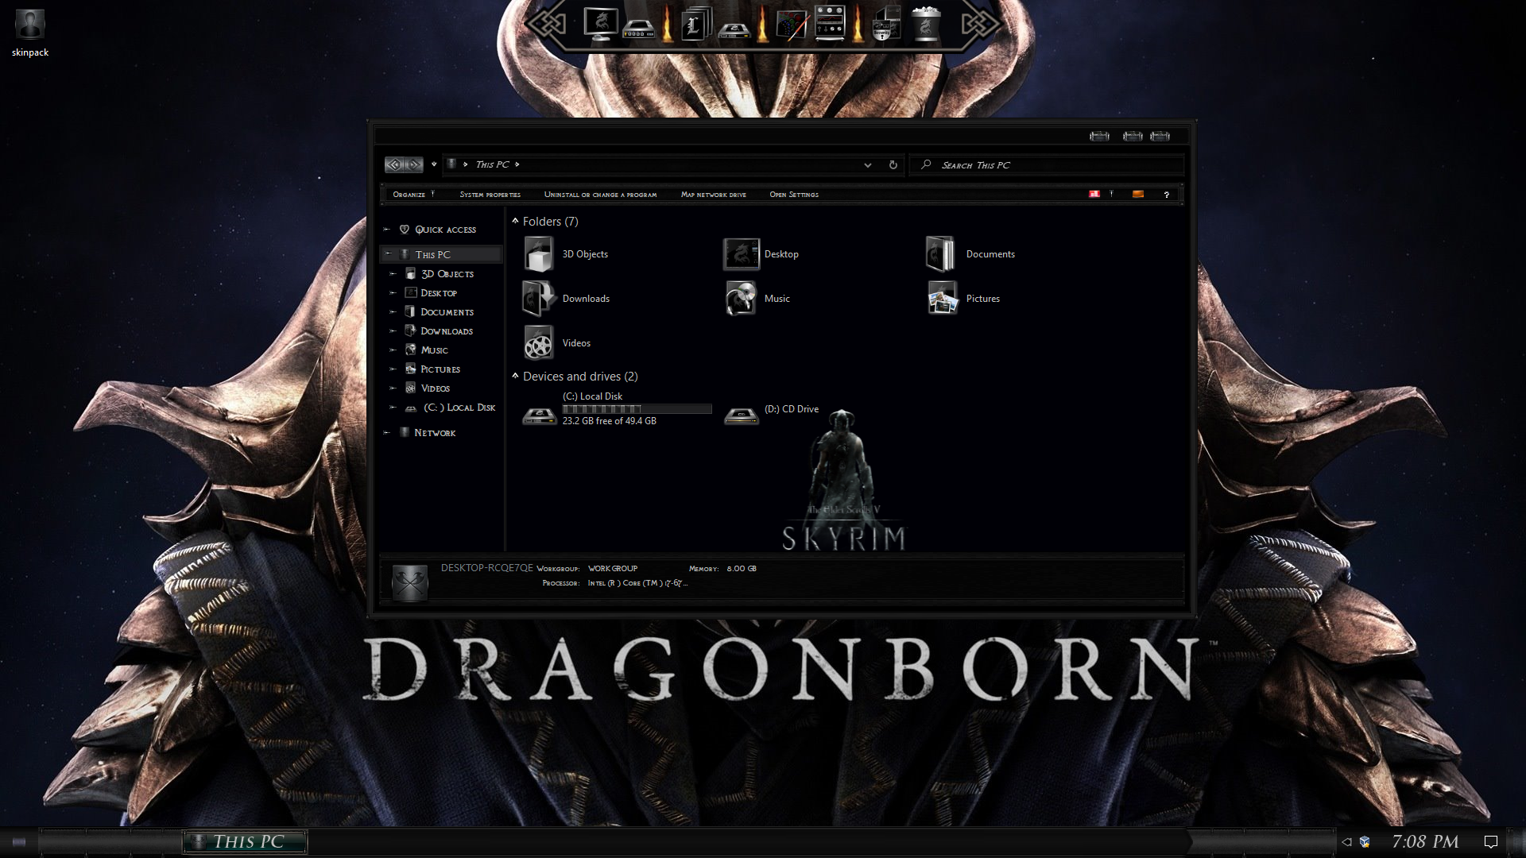Open the (C:) Local Disk drive
Screen dimensions: 1526x858
(540, 414)
